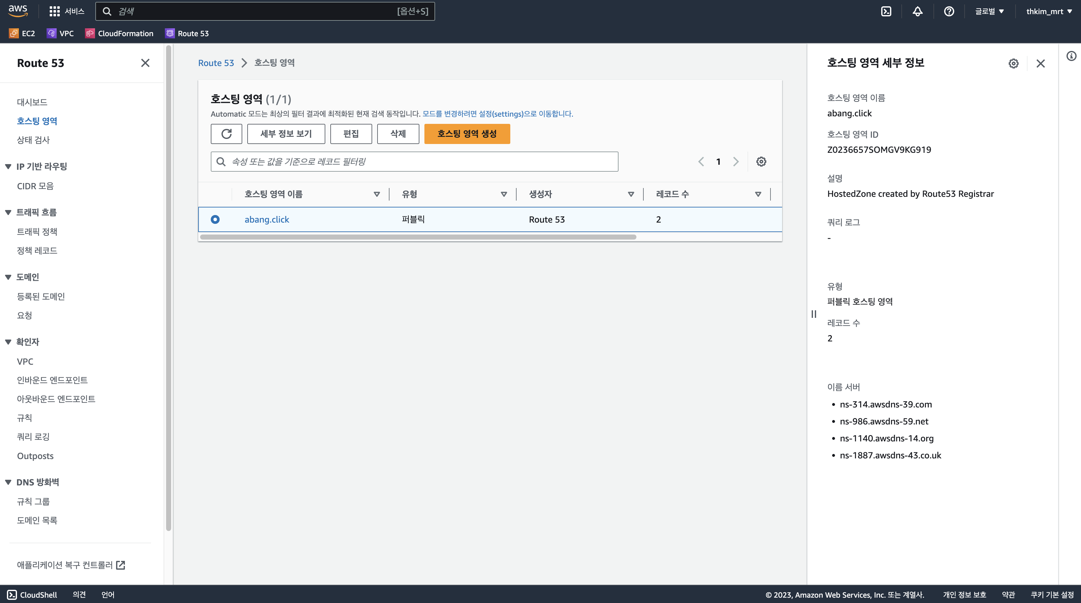Click the refresh hosted zones icon button
The image size is (1081, 603).
pos(226,134)
